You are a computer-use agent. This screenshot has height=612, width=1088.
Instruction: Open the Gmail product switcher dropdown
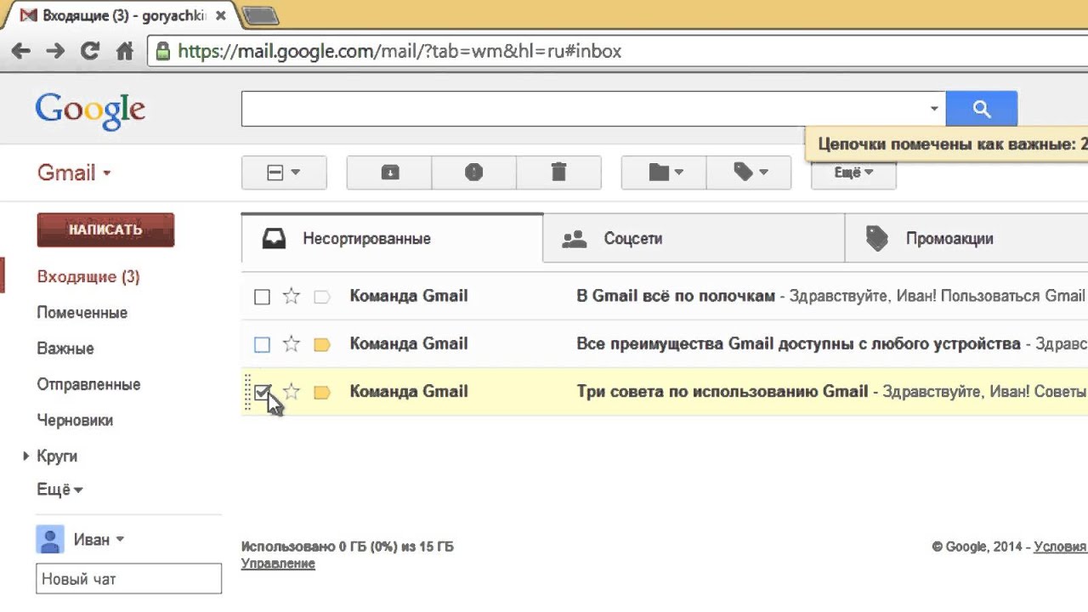point(74,173)
